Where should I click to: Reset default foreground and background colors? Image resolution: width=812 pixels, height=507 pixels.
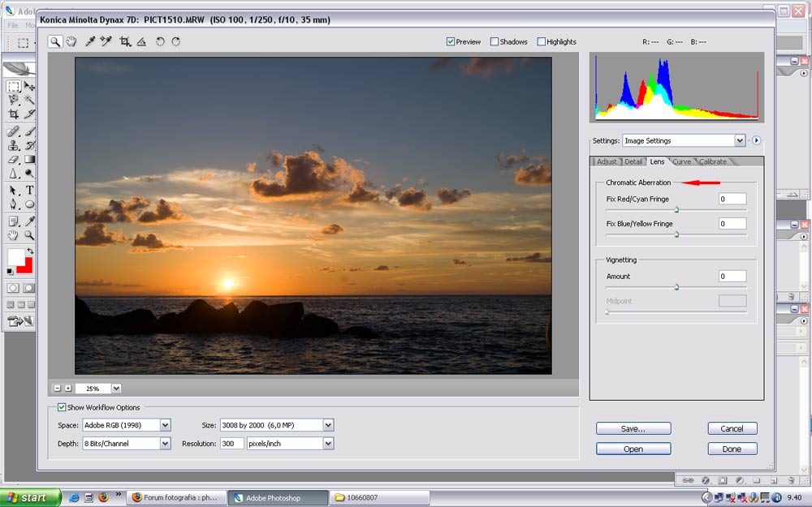(x=10, y=271)
